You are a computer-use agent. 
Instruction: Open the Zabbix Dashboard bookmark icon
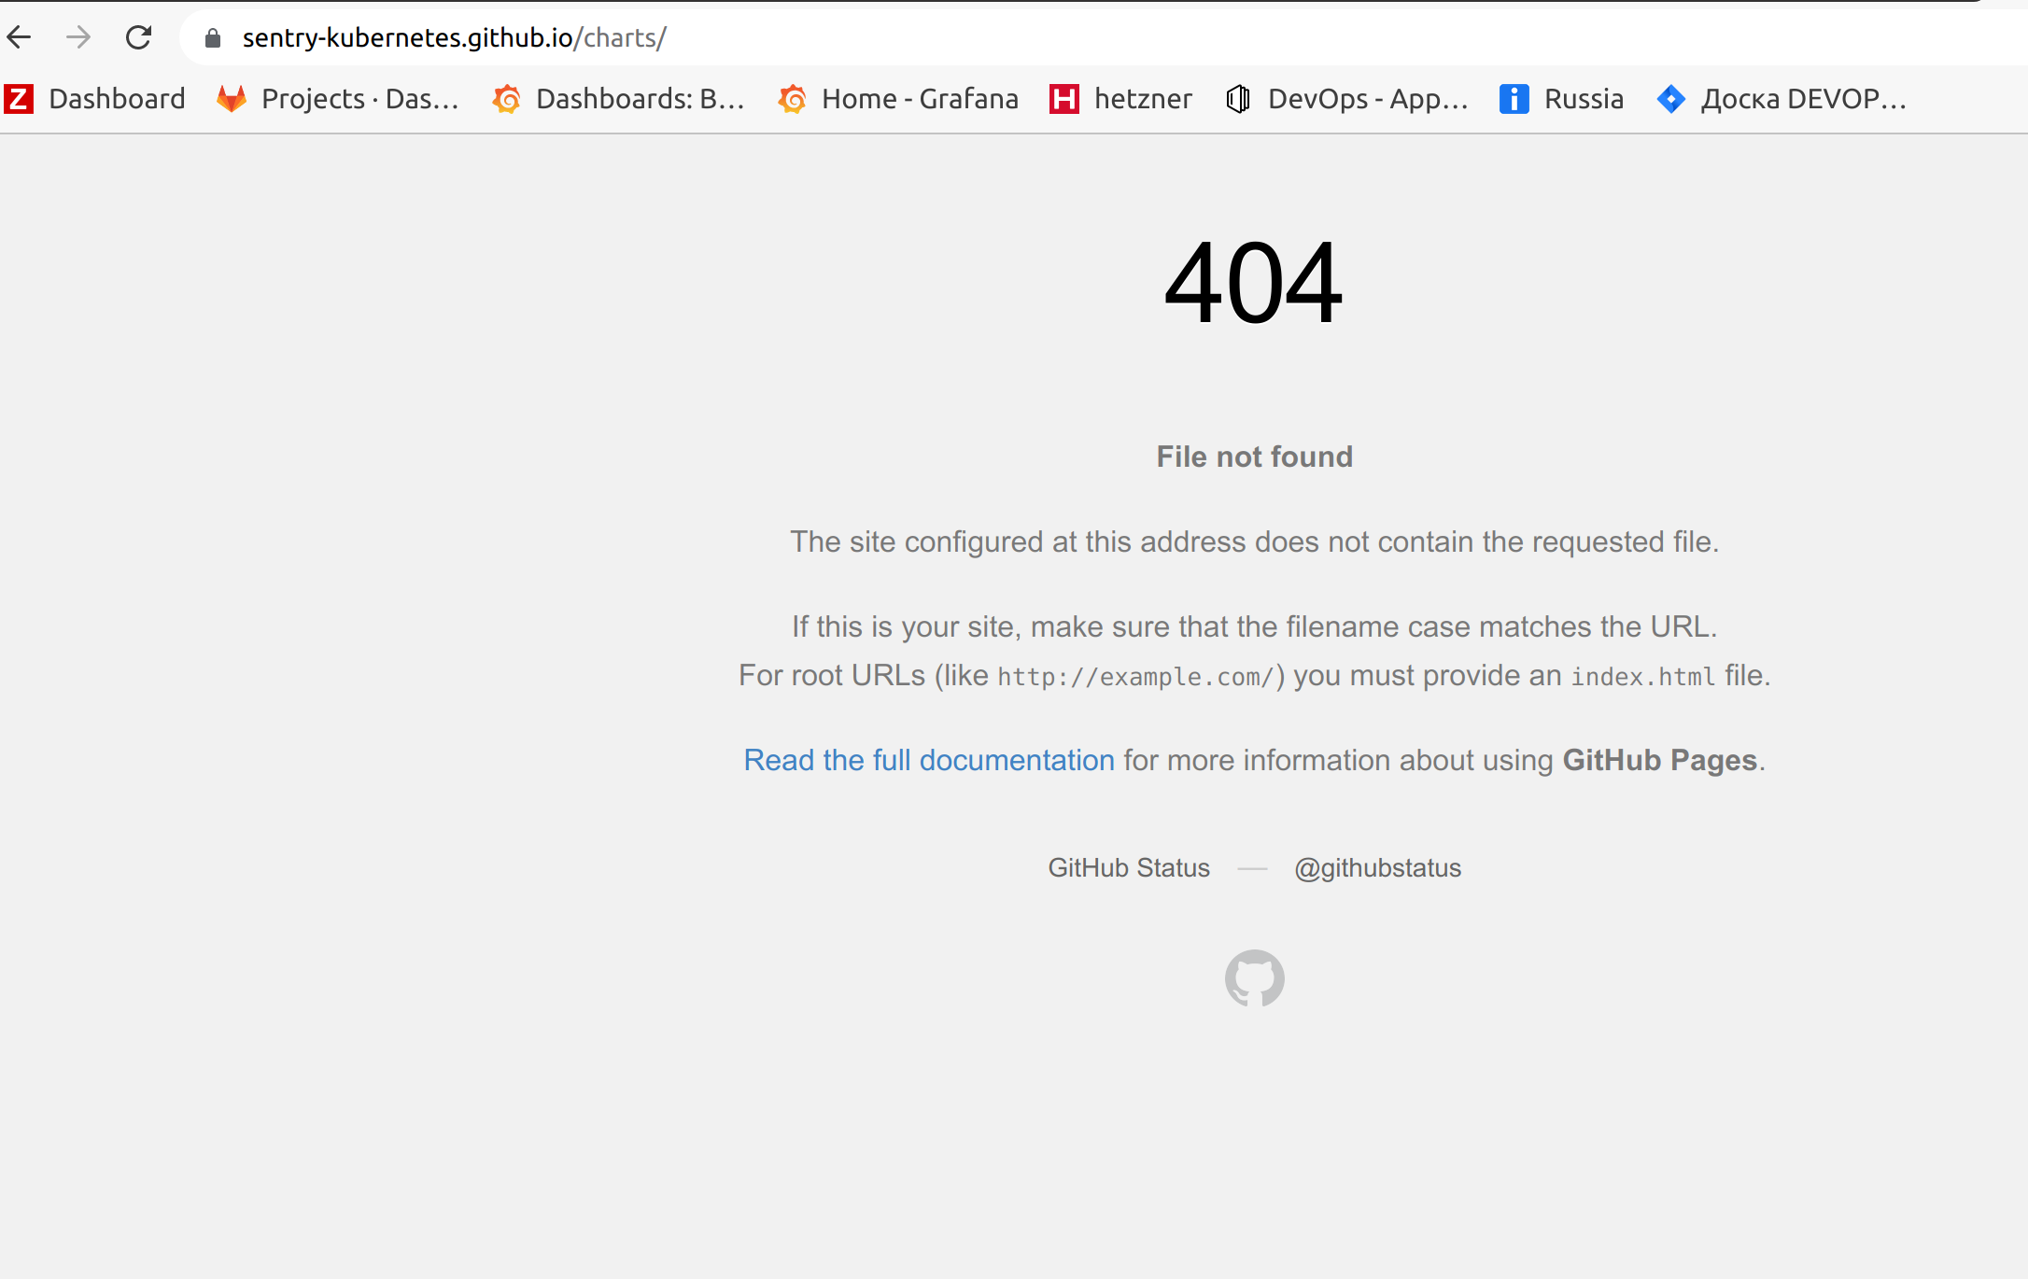[19, 98]
